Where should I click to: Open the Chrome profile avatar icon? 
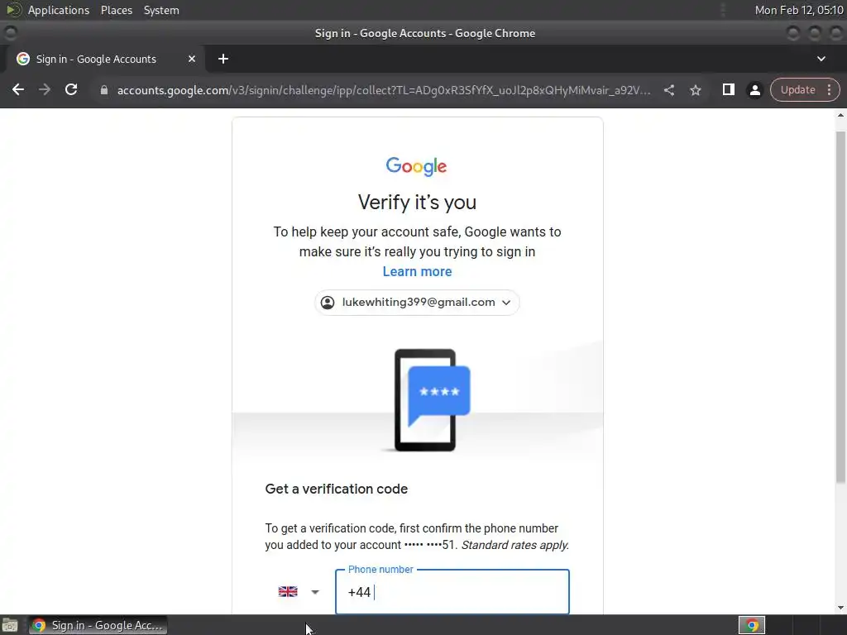[x=754, y=90]
